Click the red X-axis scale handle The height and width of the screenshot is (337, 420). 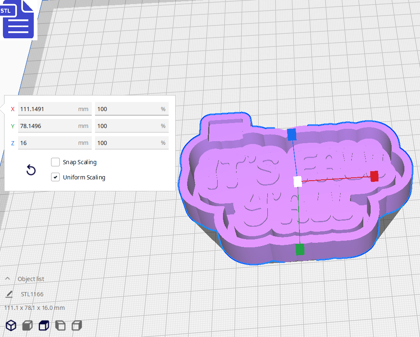click(374, 177)
